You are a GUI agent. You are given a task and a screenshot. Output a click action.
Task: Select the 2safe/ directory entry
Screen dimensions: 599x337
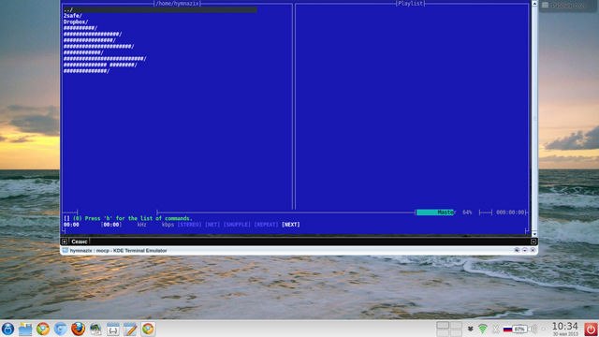click(x=73, y=16)
